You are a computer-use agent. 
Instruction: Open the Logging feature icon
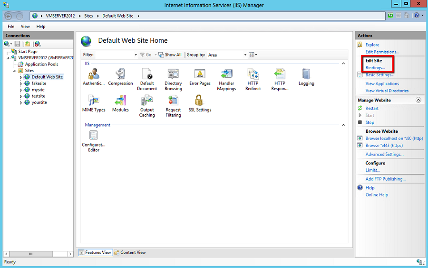click(306, 75)
